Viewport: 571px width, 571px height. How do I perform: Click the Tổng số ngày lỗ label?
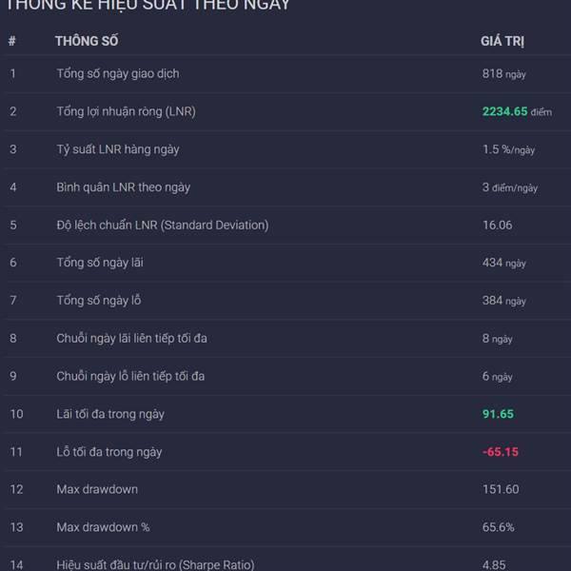pos(99,301)
